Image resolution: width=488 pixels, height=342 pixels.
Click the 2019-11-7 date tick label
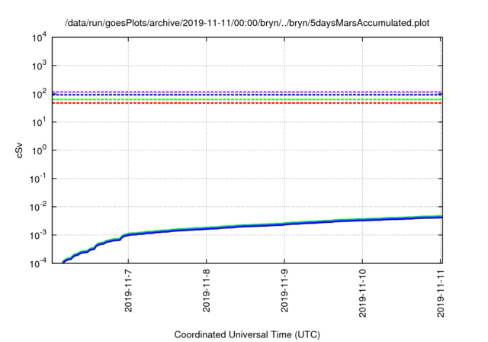coord(128,291)
